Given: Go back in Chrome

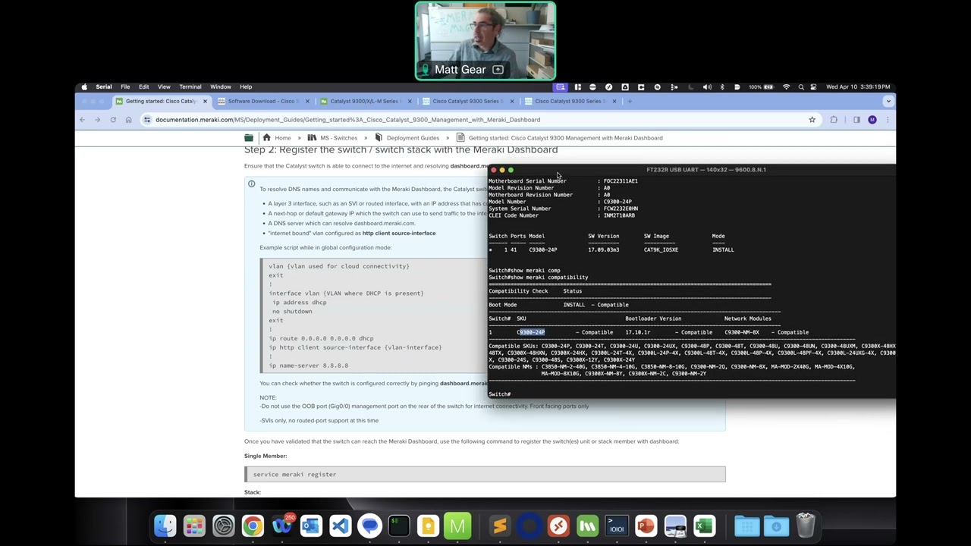Looking at the screenshot, I should (83, 120).
